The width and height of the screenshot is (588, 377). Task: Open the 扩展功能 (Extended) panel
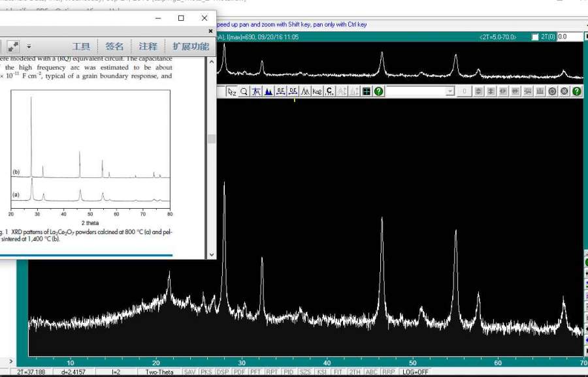(x=191, y=46)
